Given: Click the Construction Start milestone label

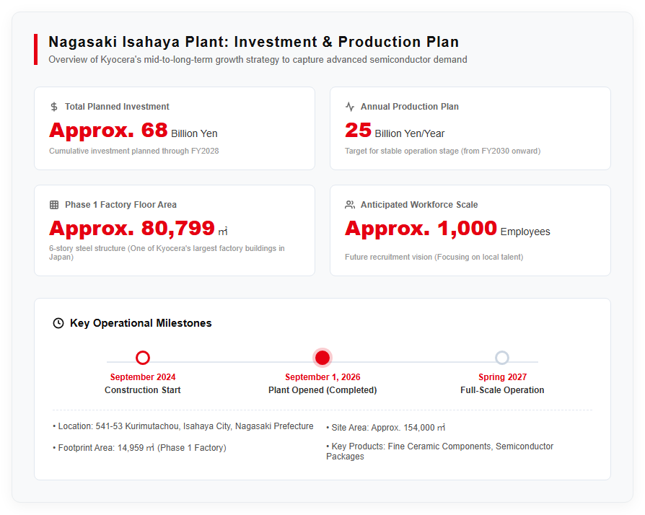Looking at the screenshot, I should click(x=142, y=390).
